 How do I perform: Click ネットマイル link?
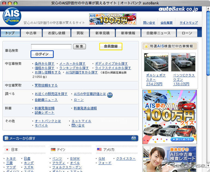click(x=81, y=121)
